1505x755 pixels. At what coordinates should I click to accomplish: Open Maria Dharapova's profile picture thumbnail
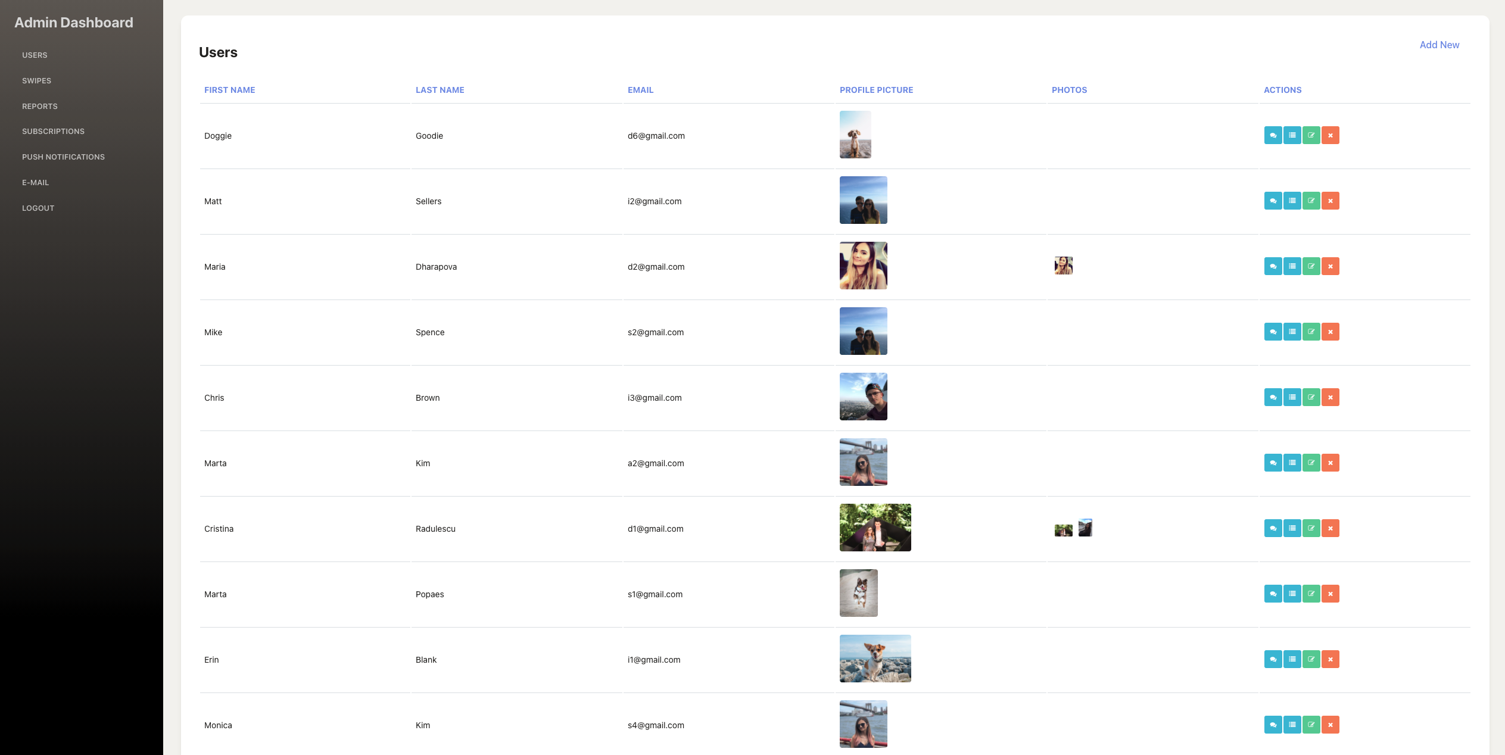click(x=863, y=266)
